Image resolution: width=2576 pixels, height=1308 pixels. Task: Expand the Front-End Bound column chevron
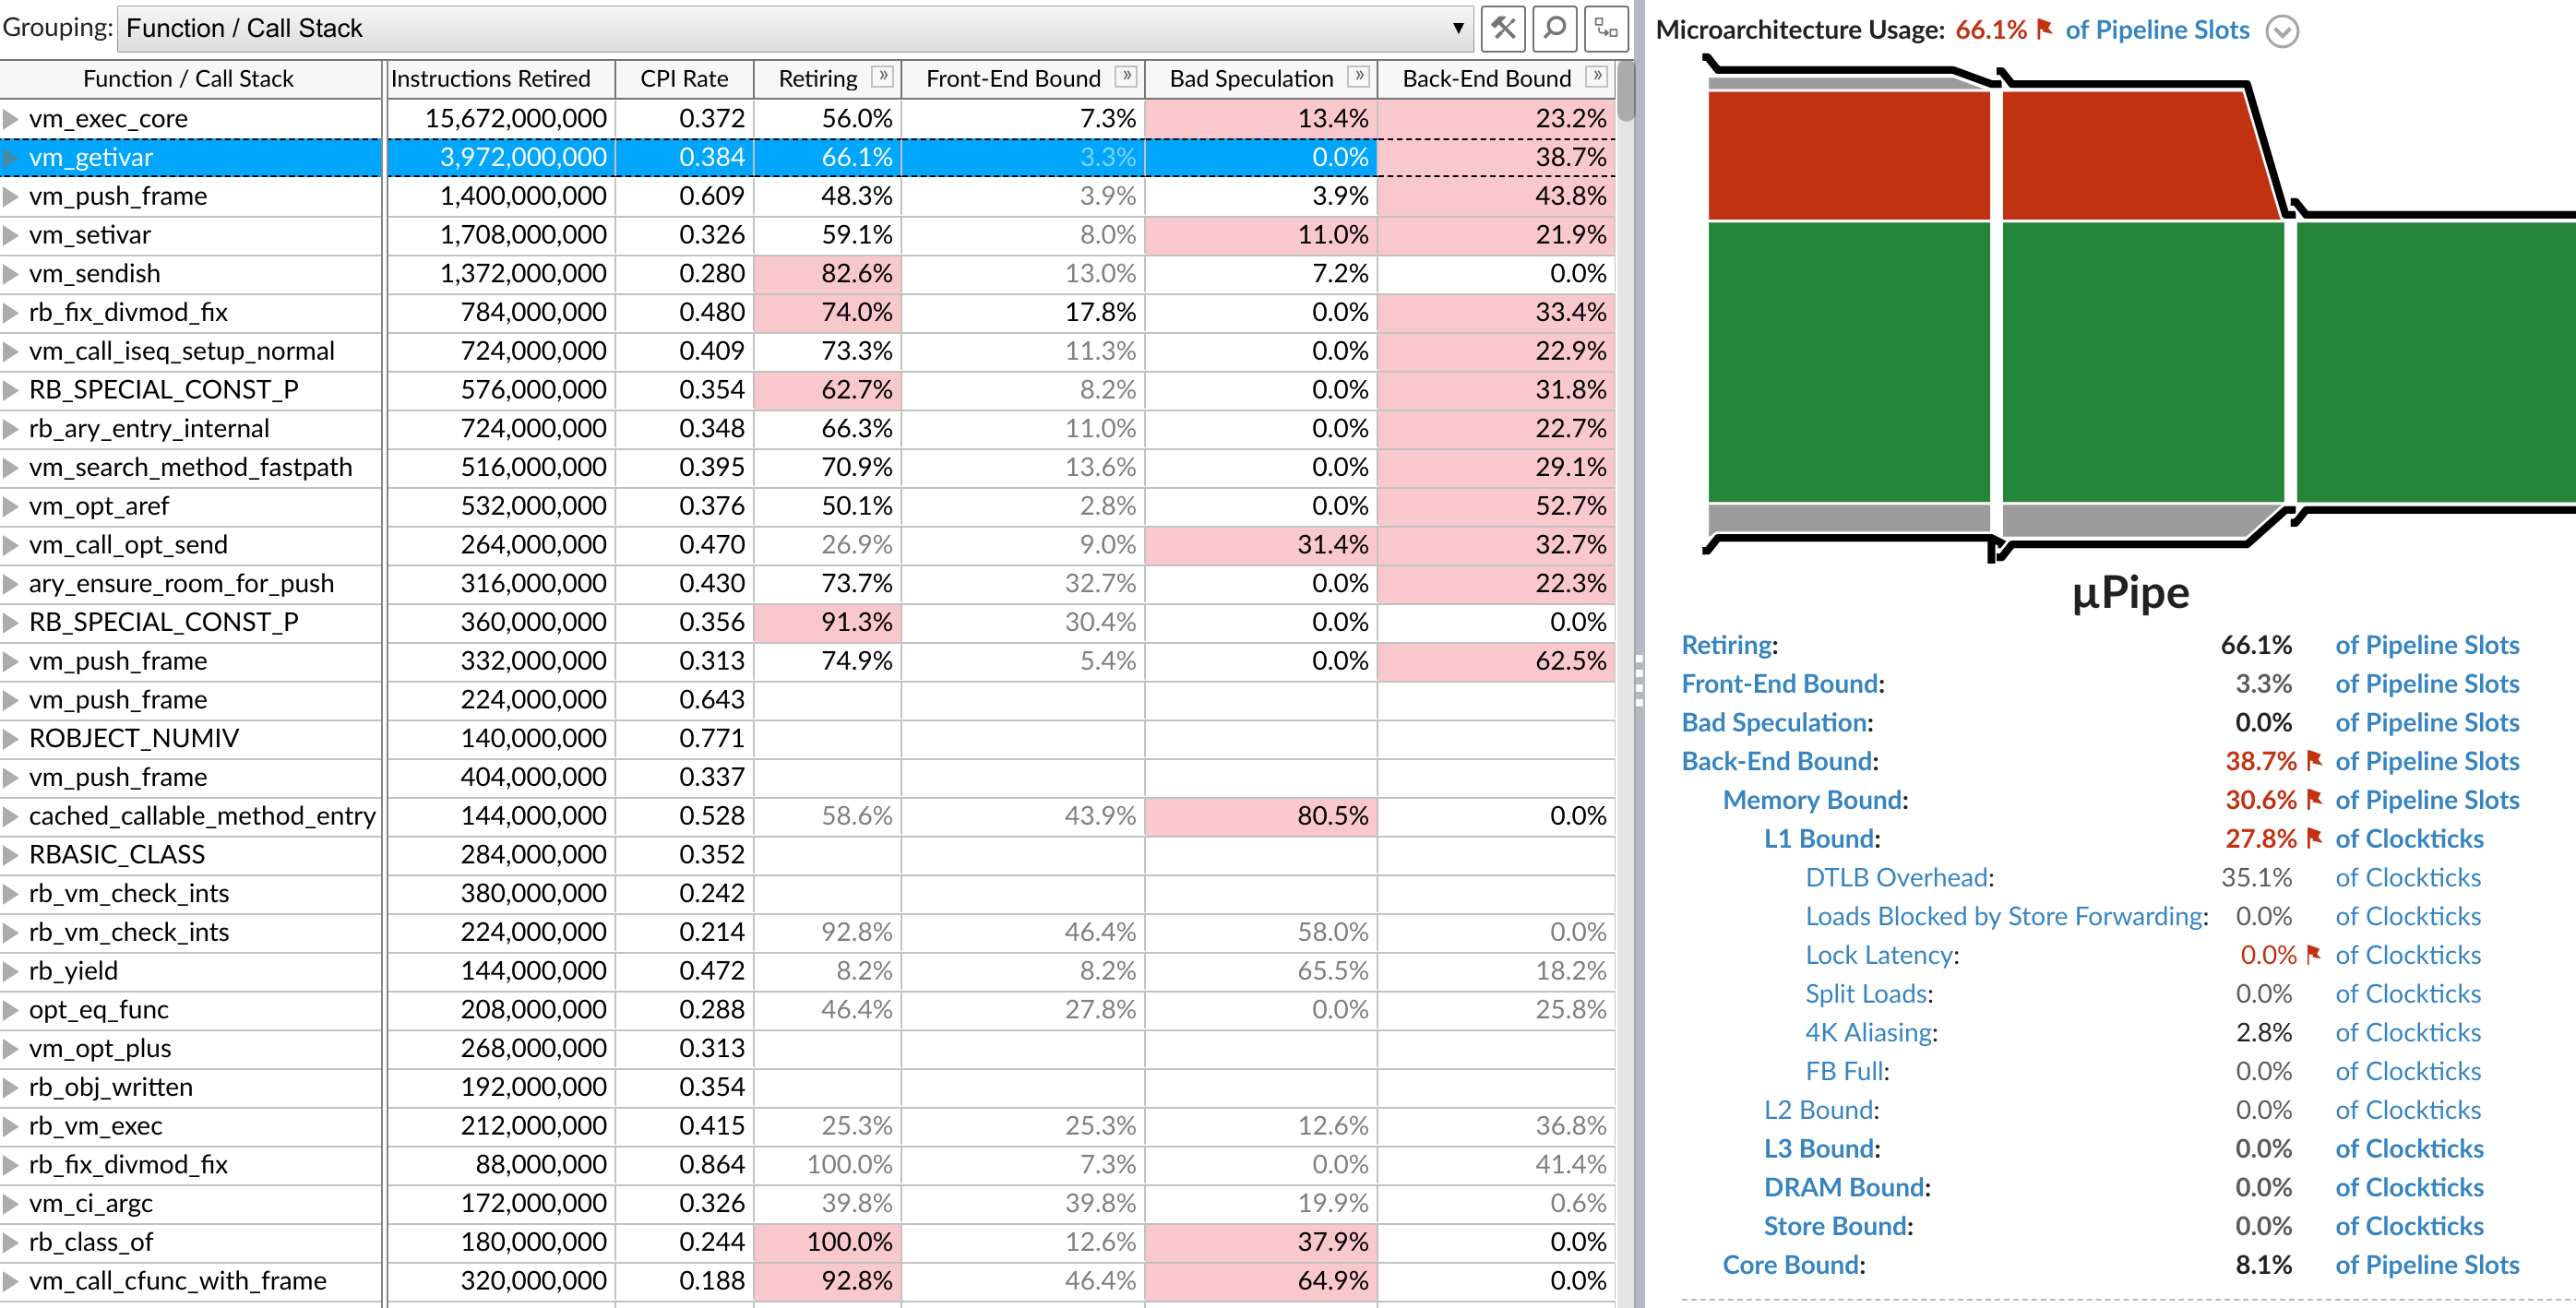click(1126, 76)
